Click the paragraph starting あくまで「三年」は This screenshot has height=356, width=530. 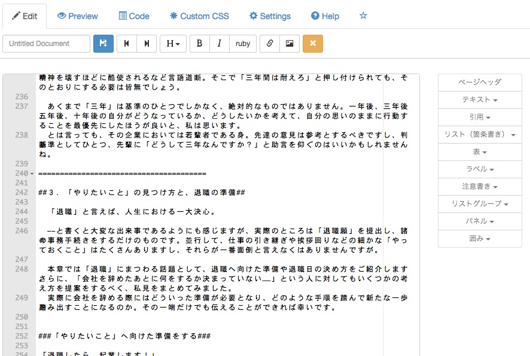[223, 116]
